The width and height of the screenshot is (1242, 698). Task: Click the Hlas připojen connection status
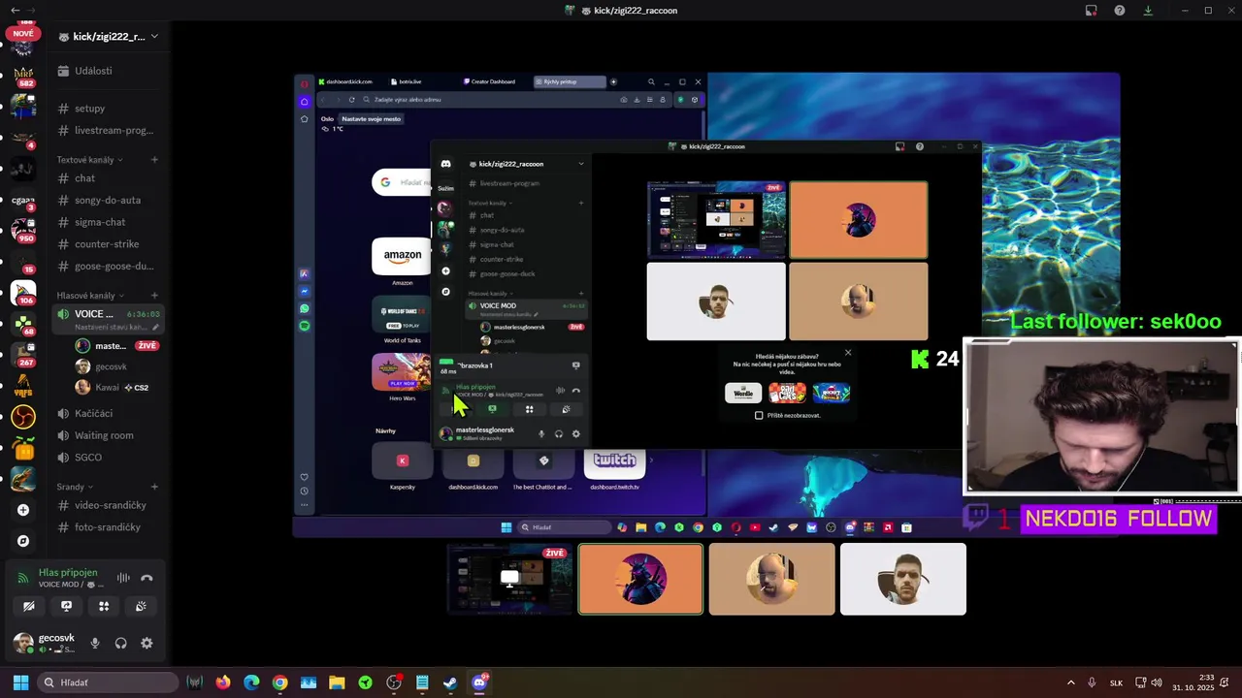[68, 572]
